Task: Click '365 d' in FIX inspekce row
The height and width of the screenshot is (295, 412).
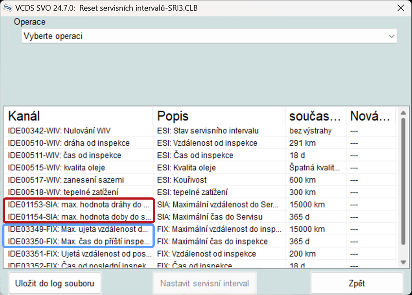Action: tap(299, 242)
